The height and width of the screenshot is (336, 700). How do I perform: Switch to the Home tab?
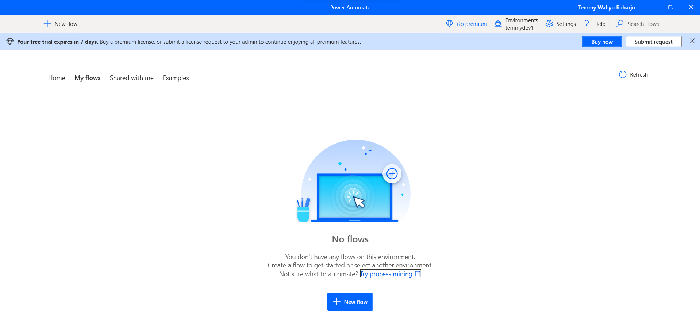pos(57,78)
